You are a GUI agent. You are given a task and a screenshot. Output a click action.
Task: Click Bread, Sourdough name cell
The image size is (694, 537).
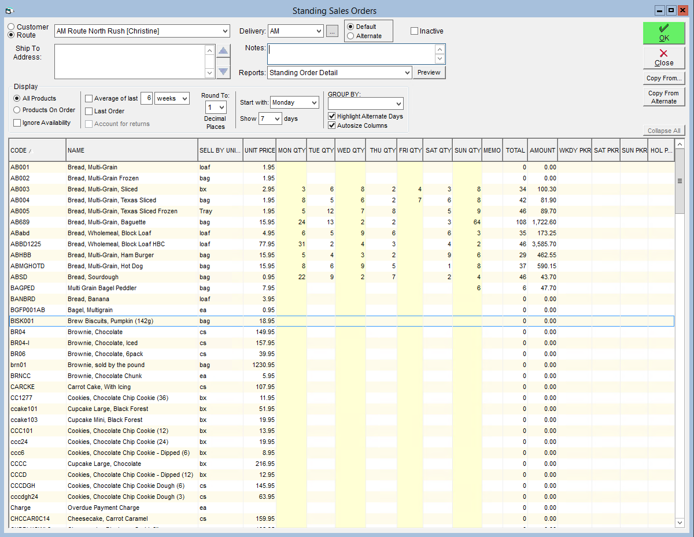tap(131, 277)
